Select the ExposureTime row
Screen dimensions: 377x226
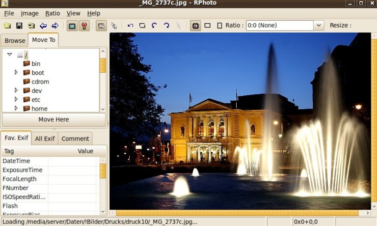coord(50,170)
